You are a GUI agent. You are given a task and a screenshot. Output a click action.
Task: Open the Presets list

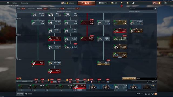(29, 94)
